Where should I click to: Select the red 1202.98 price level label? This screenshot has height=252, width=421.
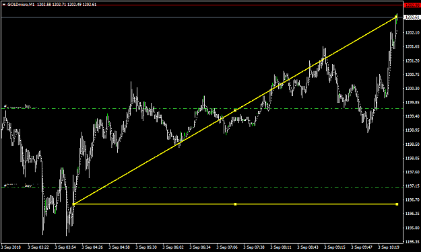click(412, 5)
